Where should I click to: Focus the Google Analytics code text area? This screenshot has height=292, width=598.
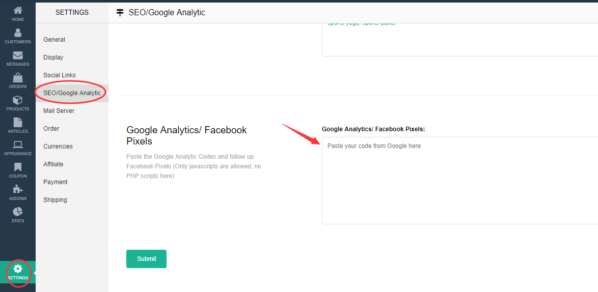[x=459, y=180]
